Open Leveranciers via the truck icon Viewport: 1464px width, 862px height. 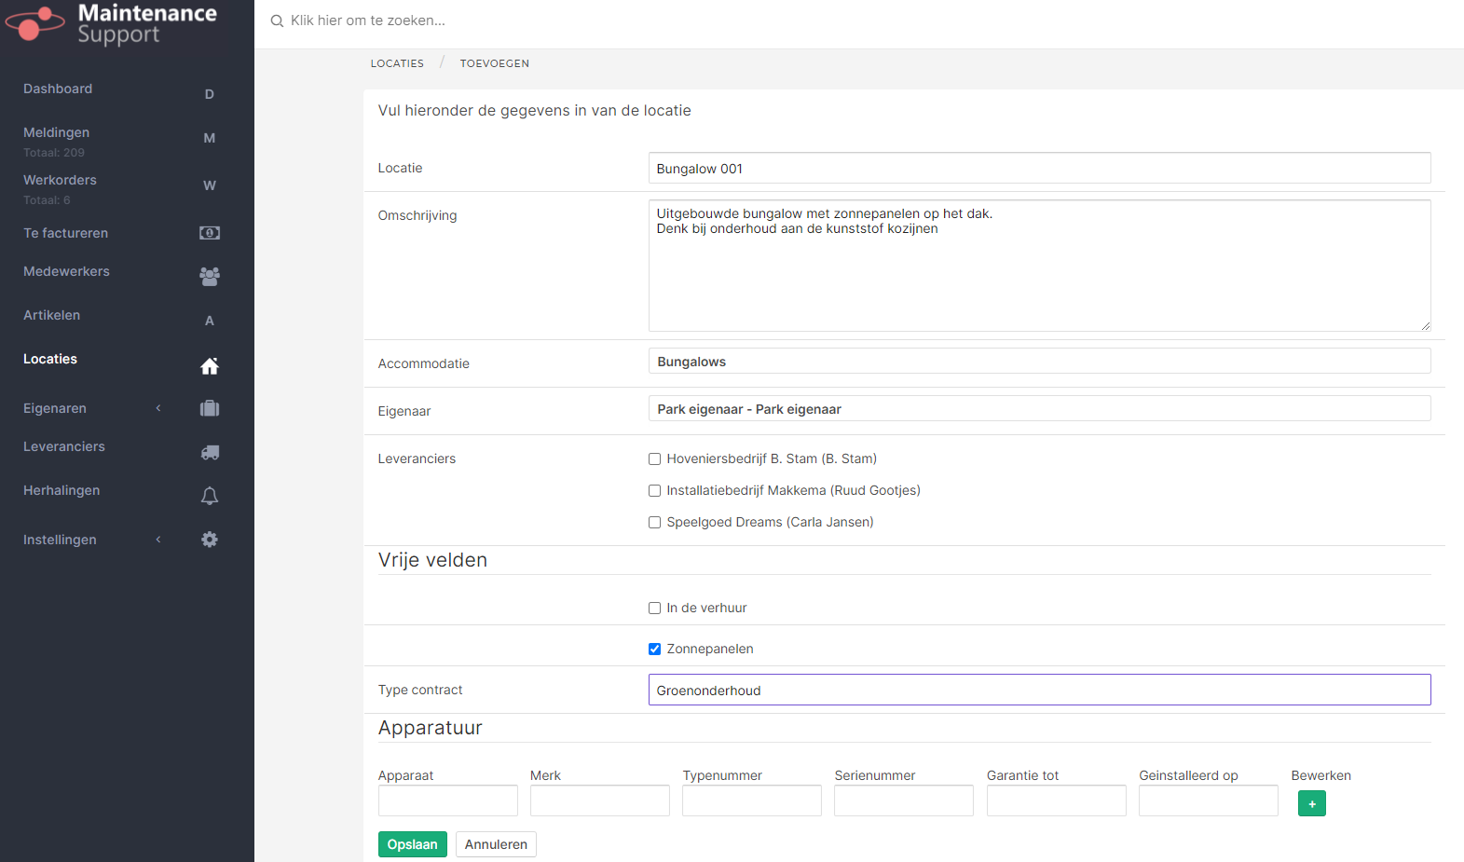(210, 452)
